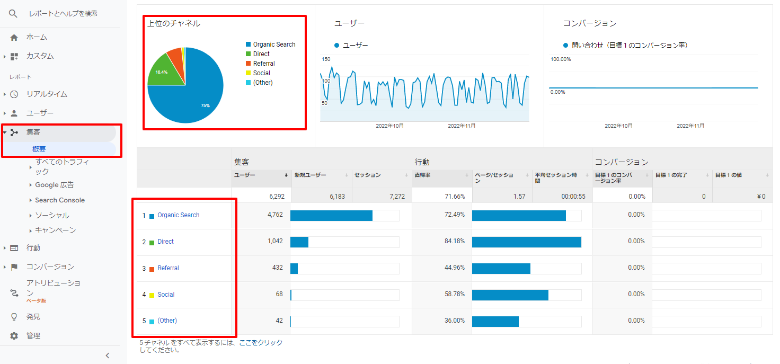Open the Social channel link in table

click(166, 295)
